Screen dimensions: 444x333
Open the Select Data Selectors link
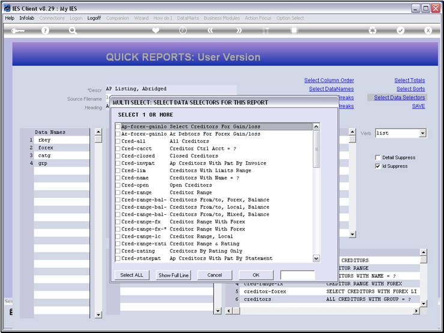pyautogui.click(x=400, y=98)
